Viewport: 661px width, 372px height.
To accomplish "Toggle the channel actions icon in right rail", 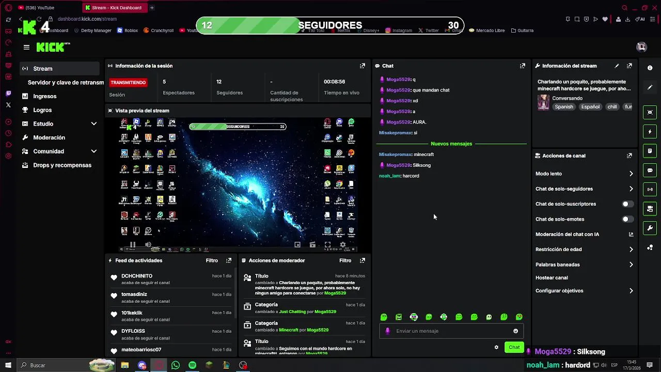I will pos(650,209).
